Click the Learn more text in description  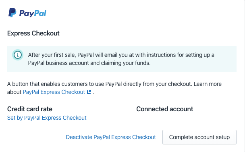208,84
